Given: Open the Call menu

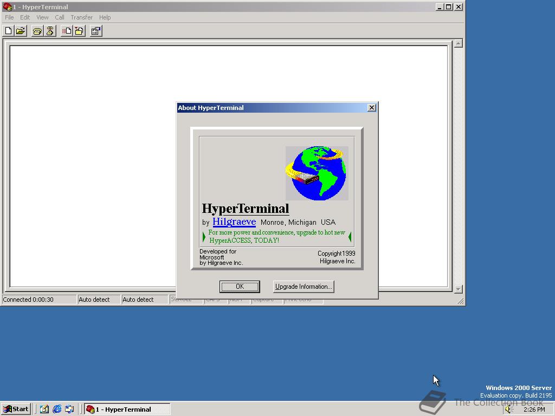Looking at the screenshot, I should click(60, 17).
